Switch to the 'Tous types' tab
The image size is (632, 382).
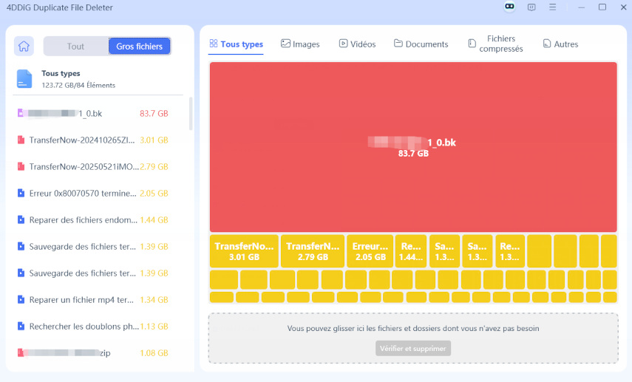[x=237, y=44]
